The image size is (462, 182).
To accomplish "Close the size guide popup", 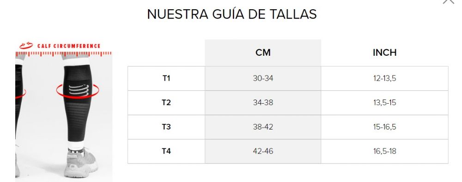I will tap(449, 1).
